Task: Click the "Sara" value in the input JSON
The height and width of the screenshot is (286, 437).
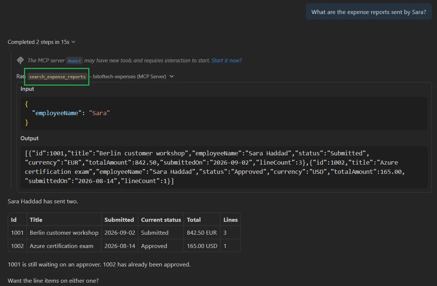Action: pos(99,113)
